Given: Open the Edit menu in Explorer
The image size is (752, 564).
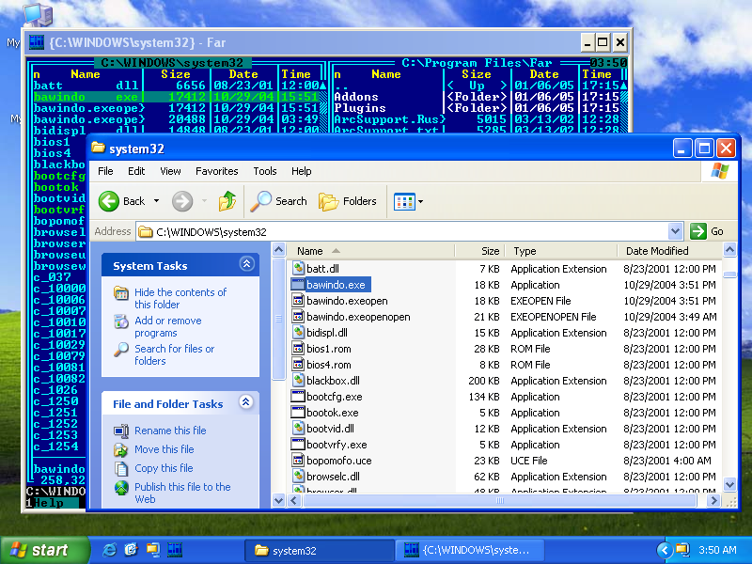Looking at the screenshot, I should [x=136, y=171].
